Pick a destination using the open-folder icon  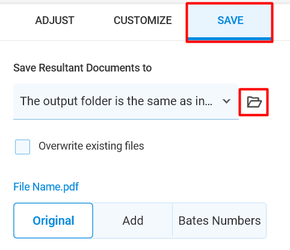254,102
